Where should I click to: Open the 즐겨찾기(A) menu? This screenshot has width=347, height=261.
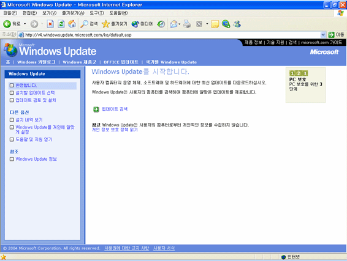tap(73, 13)
